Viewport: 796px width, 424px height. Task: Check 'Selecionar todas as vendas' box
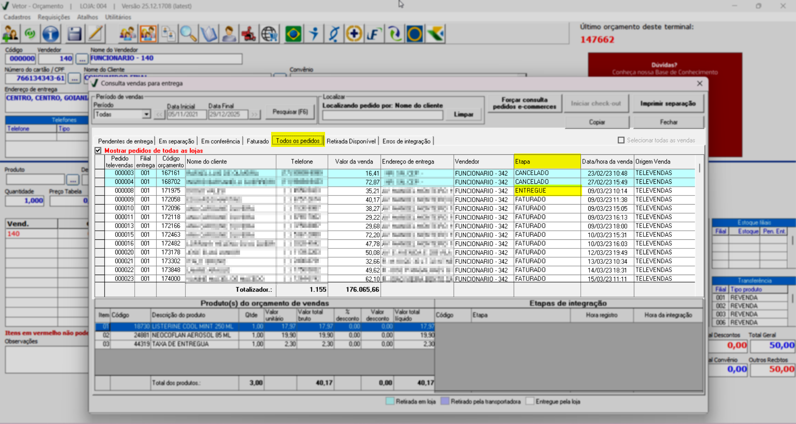(621, 140)
